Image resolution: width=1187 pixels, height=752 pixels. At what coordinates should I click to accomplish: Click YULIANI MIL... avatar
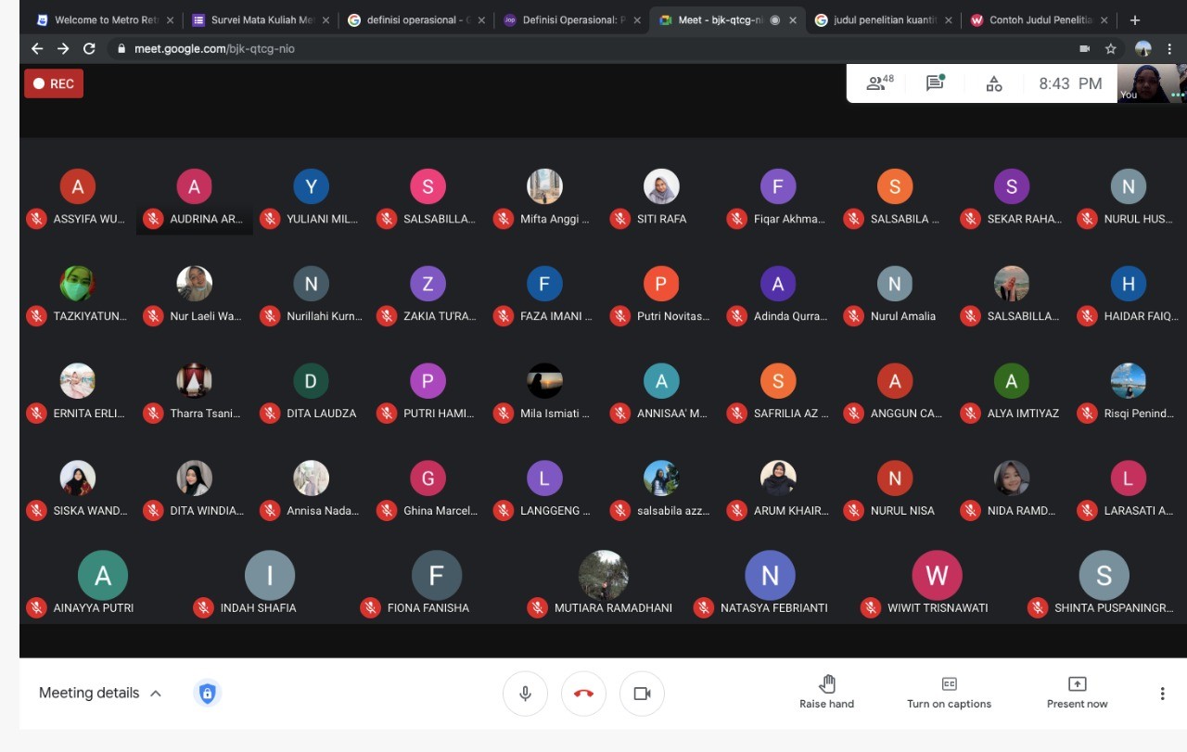pyautogui.click(x=311, y=186)
